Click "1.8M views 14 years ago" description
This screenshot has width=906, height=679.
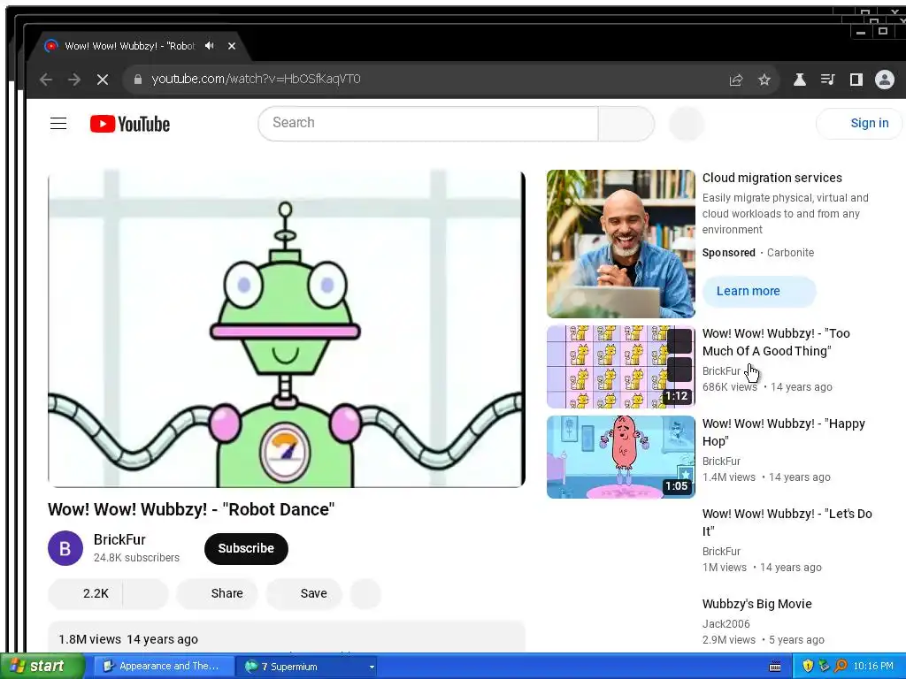(x=128, y=639)
